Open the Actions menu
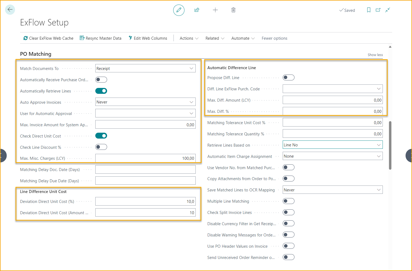Viewport: 412px width, 271px height. [x=189, y=38]
